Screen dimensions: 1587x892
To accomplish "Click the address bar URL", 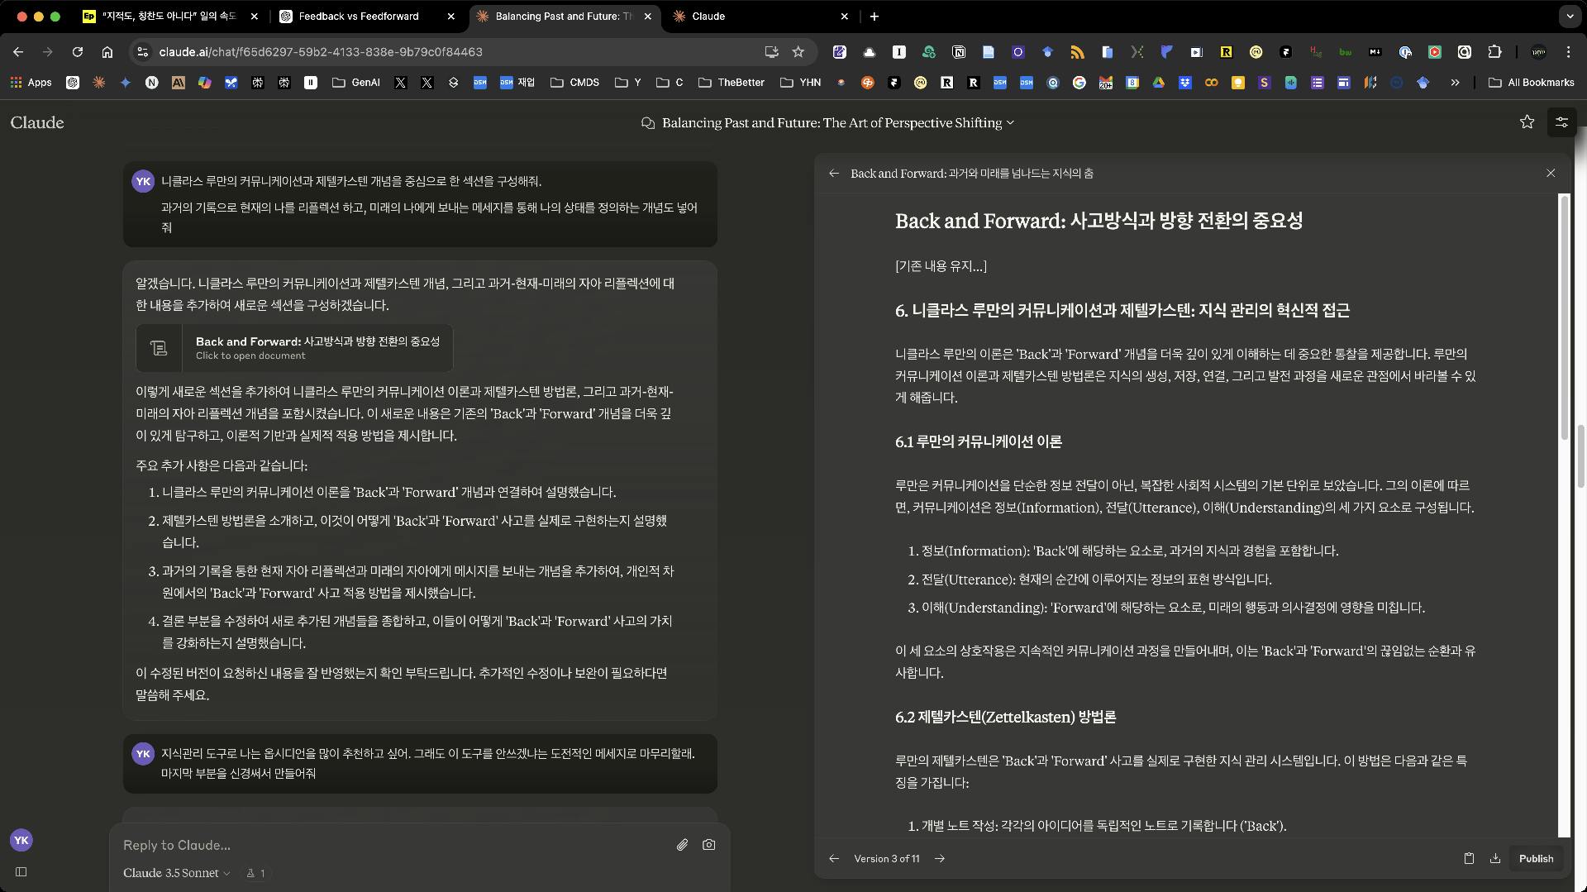I will (x=321, y=52).
